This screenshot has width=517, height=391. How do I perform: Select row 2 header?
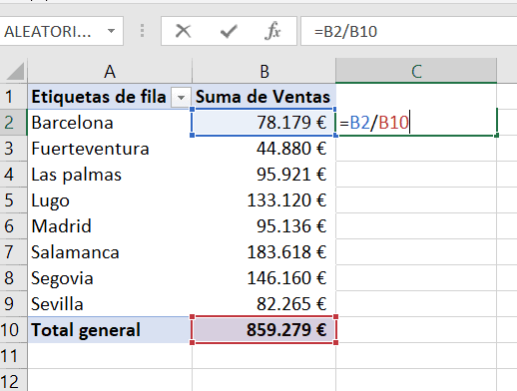click(13, 123)
